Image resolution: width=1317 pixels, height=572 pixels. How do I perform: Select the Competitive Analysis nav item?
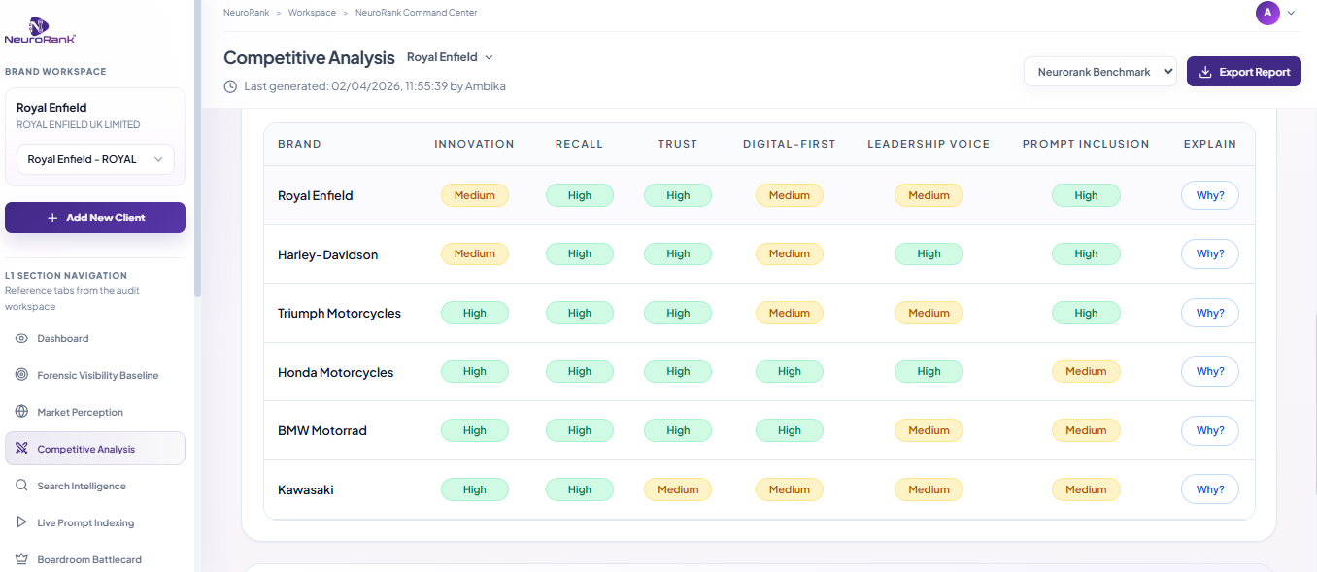coord(95,449)
